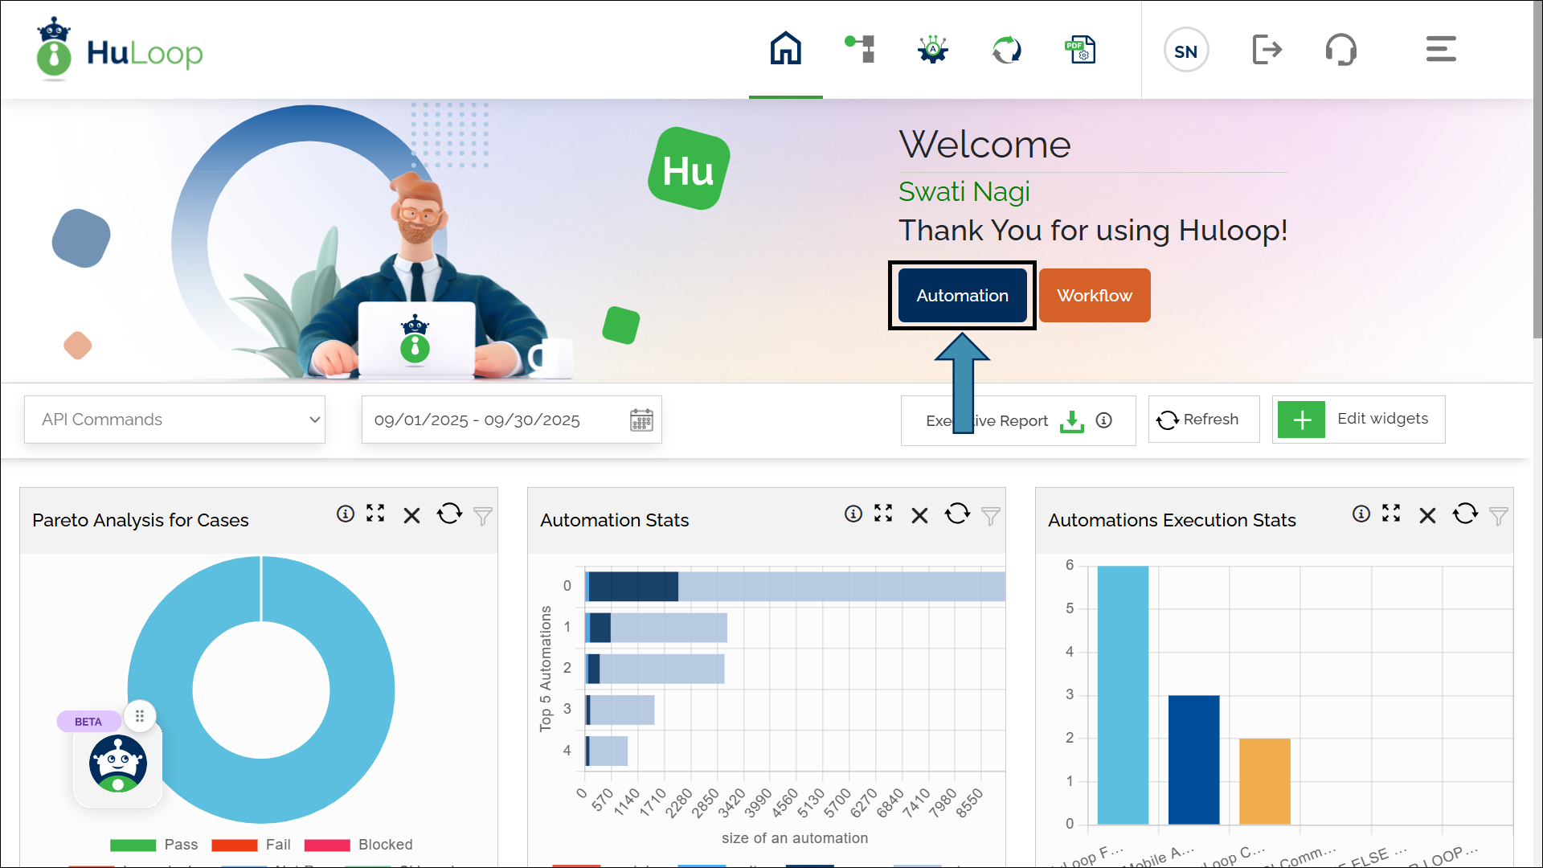Expand the Automation Stats widget to fullscreen

[882, 514]
